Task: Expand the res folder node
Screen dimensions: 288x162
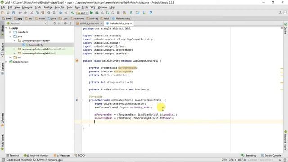Action: click(x=11, y=58)
